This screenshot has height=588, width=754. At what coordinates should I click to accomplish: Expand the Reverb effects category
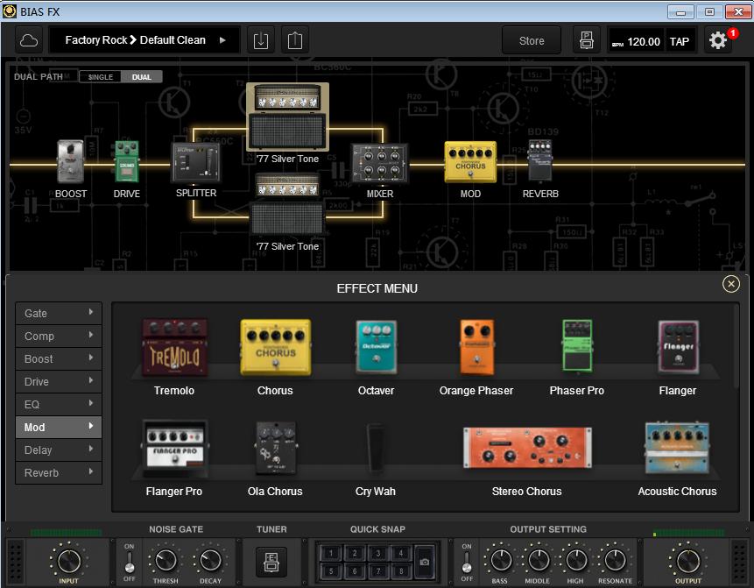(x=58, y=472)
